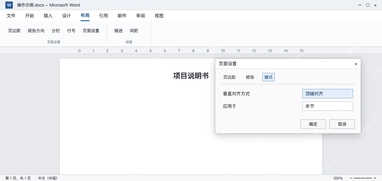
Task: Switch to the 视图 ribbon tab
Action: 159,16
